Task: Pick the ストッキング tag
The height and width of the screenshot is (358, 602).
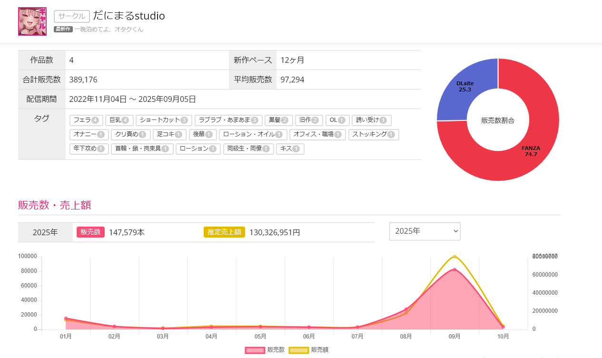Action: tap(374, 135)
